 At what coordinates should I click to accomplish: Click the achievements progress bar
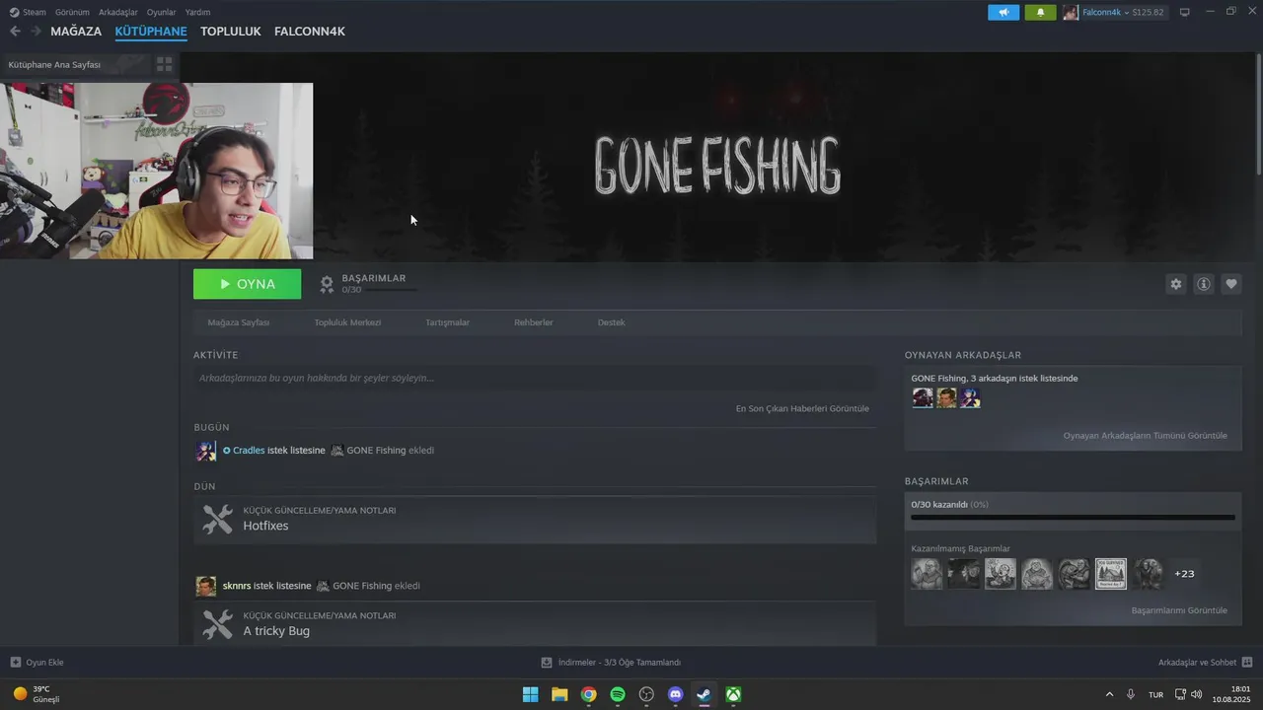click(1073, 517)
